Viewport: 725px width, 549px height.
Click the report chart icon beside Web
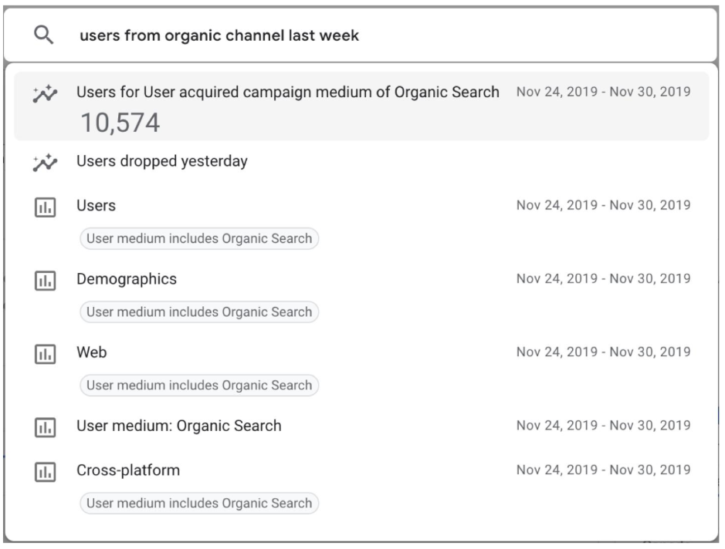click(x=45, y=353)
